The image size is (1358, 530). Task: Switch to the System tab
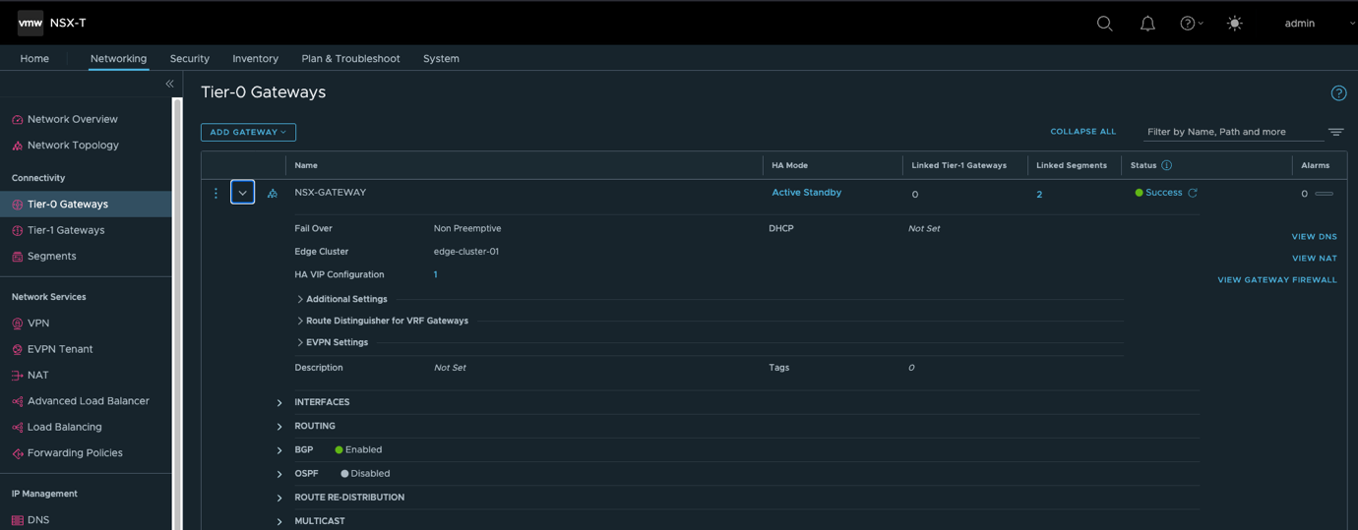pos(441,58)
